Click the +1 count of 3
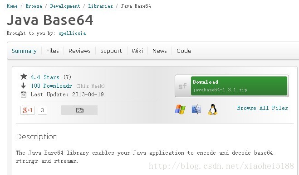 tap(42, 110)
